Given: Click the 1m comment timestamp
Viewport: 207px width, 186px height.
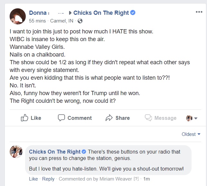Looking at the screenshot, I should tap(146, 179).
